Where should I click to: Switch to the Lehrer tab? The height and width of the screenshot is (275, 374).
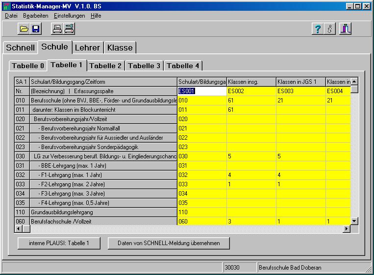coord(87,48)
